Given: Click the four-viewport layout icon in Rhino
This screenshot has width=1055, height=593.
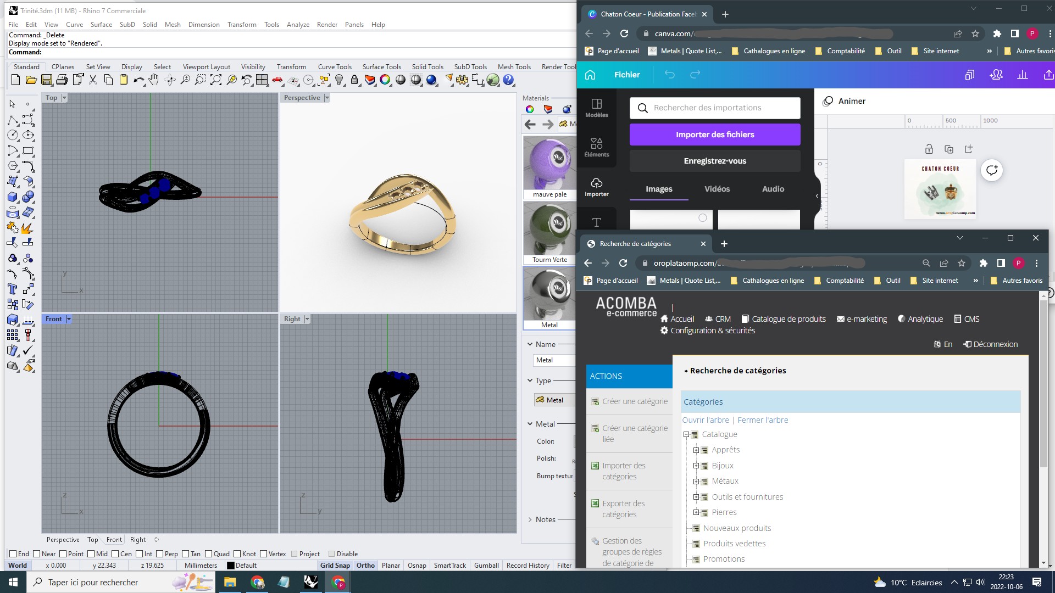Looking at the screenshot, I should click(262, 80).
